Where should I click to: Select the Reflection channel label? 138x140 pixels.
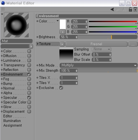pos(11,70)
